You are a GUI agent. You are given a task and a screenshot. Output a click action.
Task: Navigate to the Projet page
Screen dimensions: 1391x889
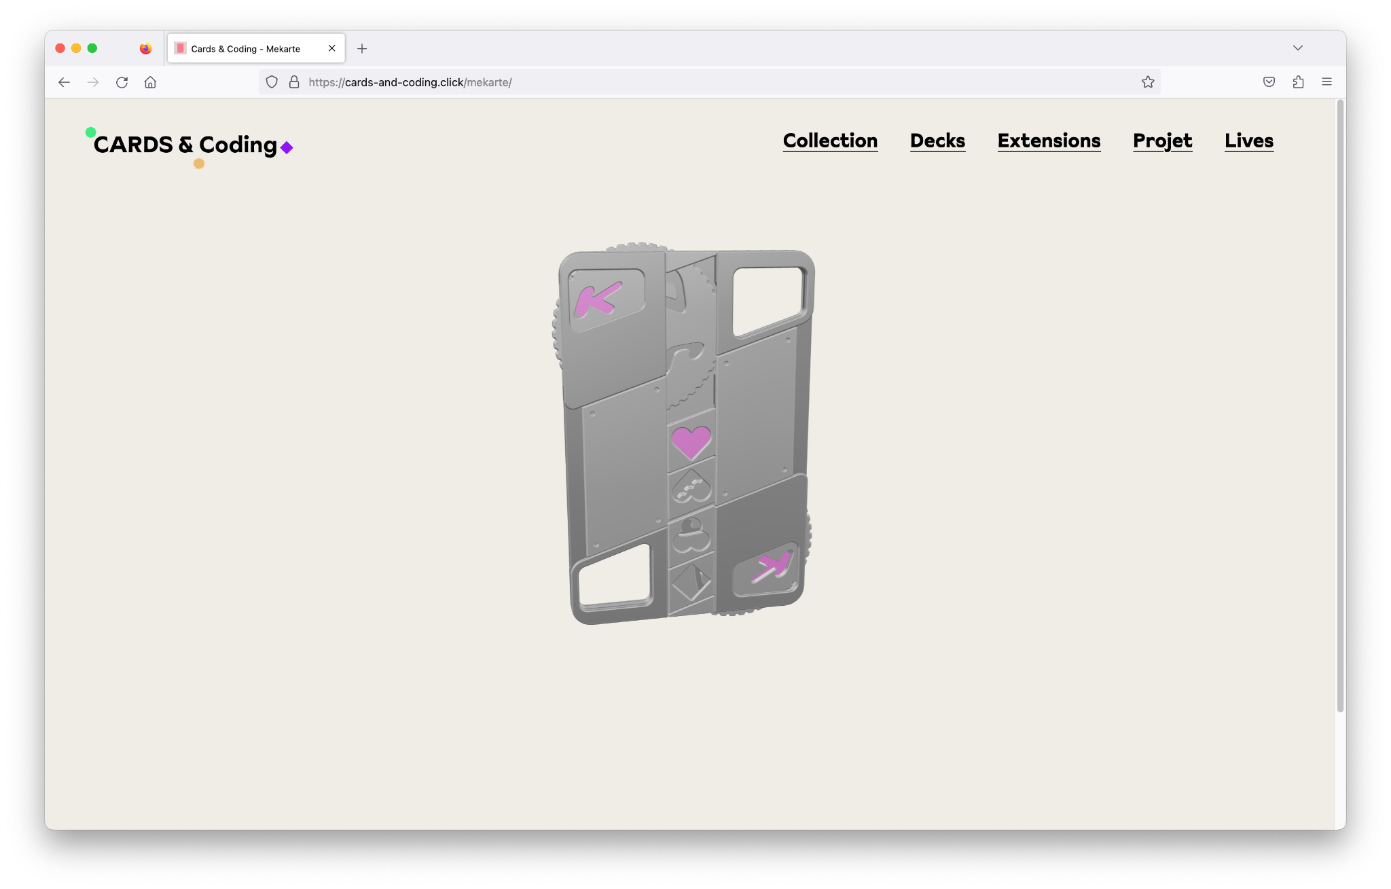[1162, 141]
